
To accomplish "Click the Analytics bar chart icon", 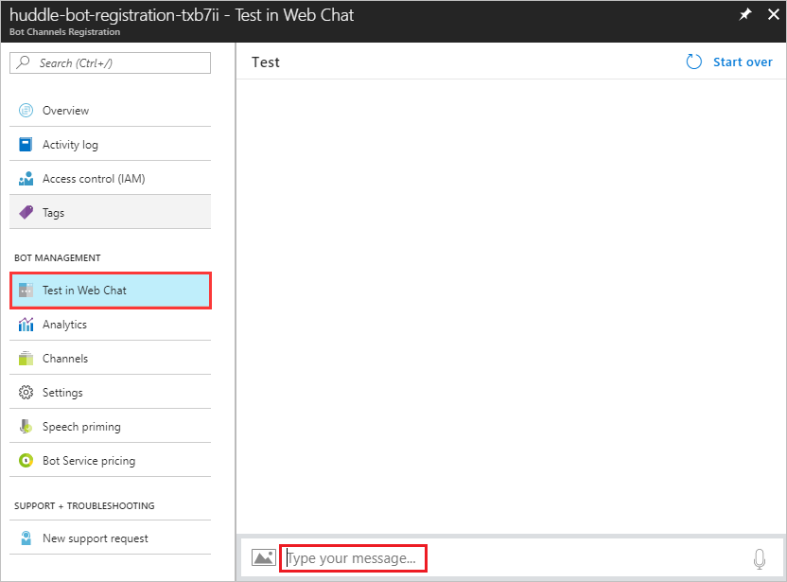I will coord(26,325).
